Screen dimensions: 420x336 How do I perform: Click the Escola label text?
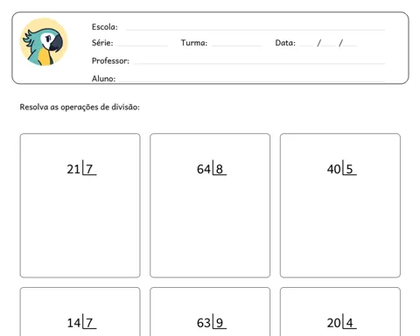click(105, 27)
